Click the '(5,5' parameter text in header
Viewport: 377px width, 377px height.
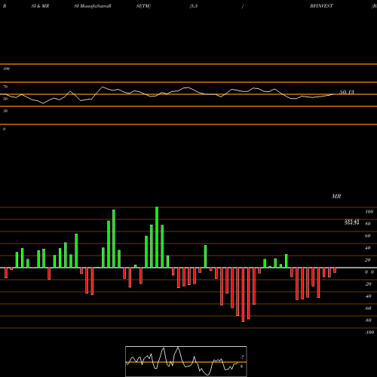[194, 6]
